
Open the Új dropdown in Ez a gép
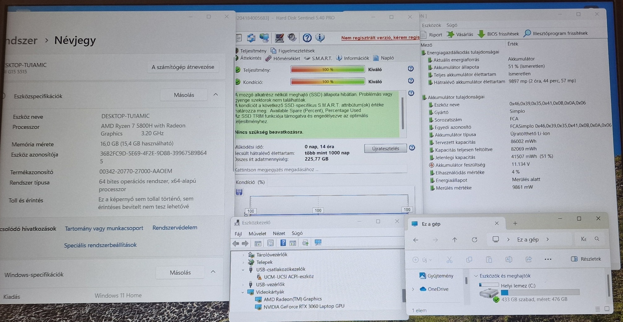click(423, 260)
